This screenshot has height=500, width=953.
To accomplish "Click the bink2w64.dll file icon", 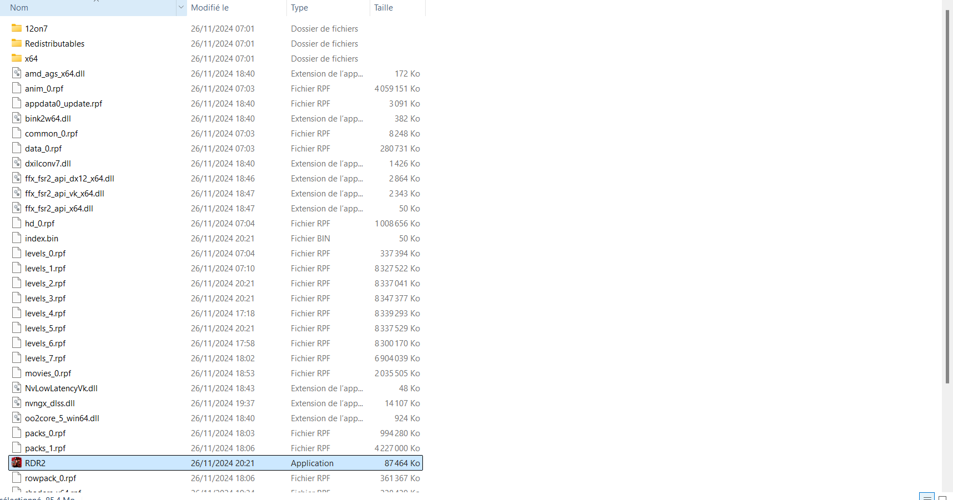I will click(17, 118).
